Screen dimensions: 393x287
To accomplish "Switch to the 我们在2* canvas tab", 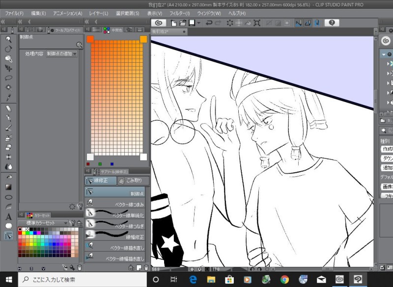I will click(169, 32).
